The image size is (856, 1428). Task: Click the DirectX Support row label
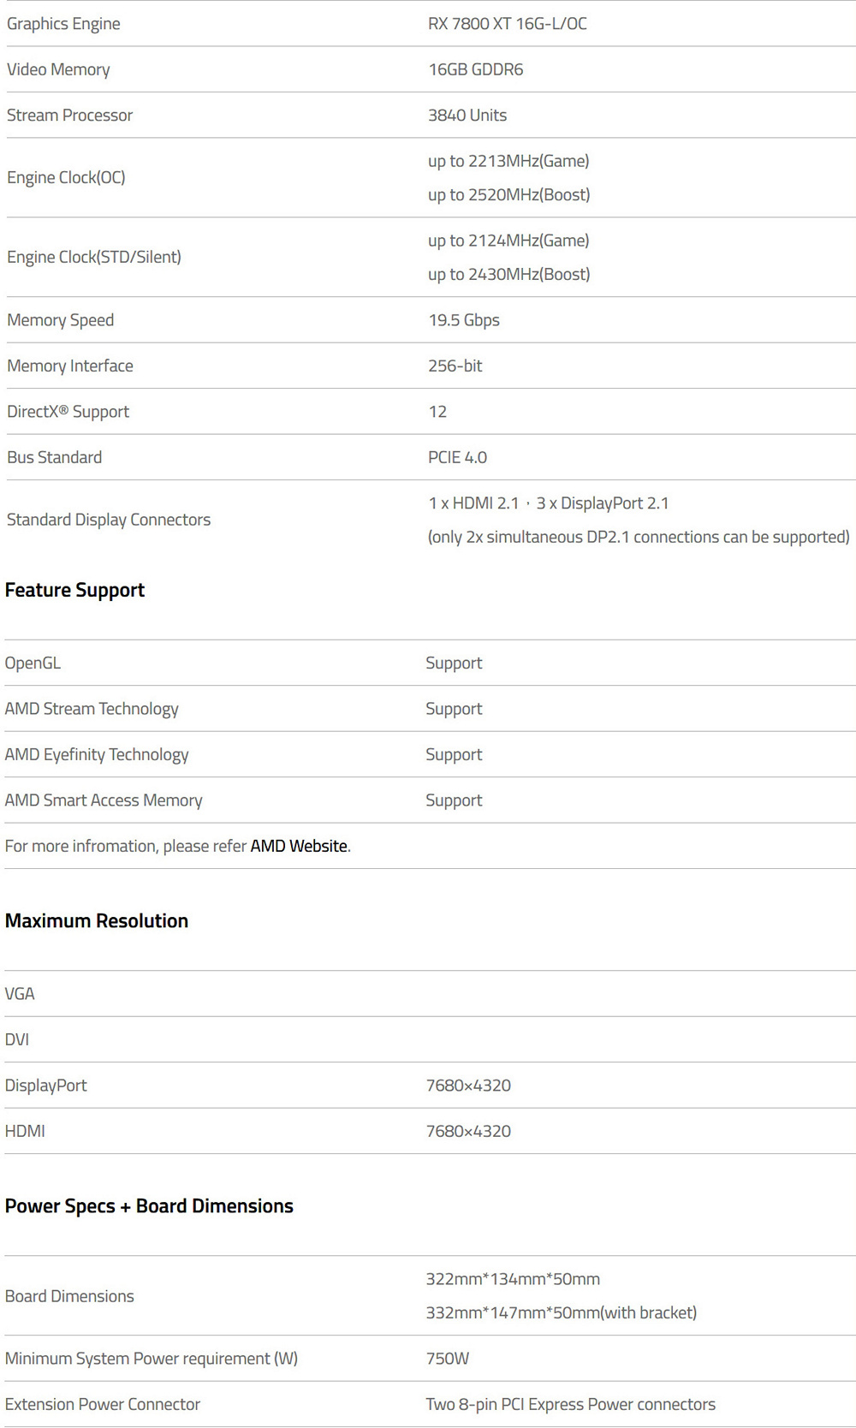click(68, 412)
